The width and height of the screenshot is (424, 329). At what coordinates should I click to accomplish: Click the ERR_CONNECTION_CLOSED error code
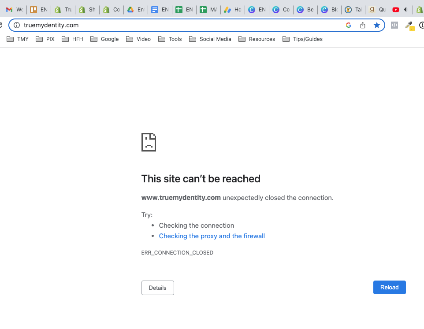[177, 253]
